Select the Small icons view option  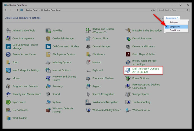pos(175,30)
